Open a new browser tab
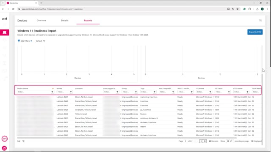The image size is (271, 152). tap(41, 3)
